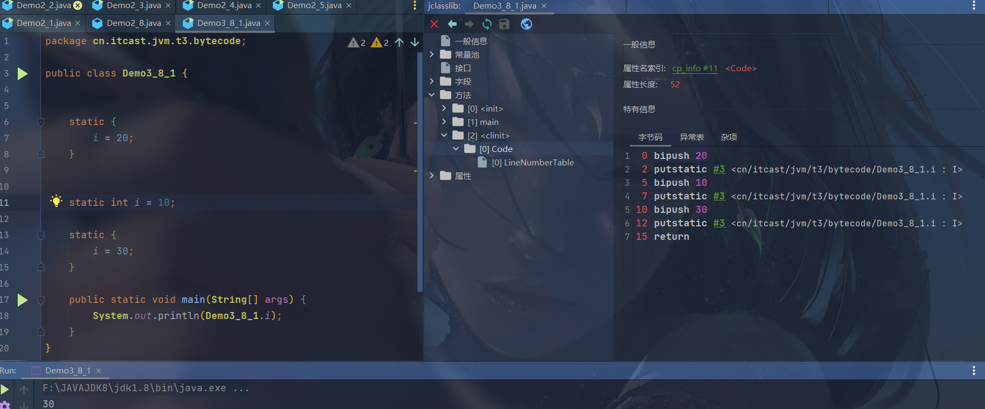Select the [0] LineNumberTable tree item
985x409 pixels.
[533, 163]
